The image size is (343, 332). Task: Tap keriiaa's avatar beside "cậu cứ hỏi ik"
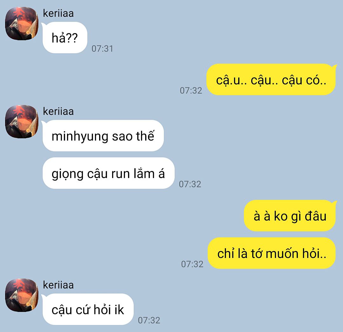[x=22, y=295]
